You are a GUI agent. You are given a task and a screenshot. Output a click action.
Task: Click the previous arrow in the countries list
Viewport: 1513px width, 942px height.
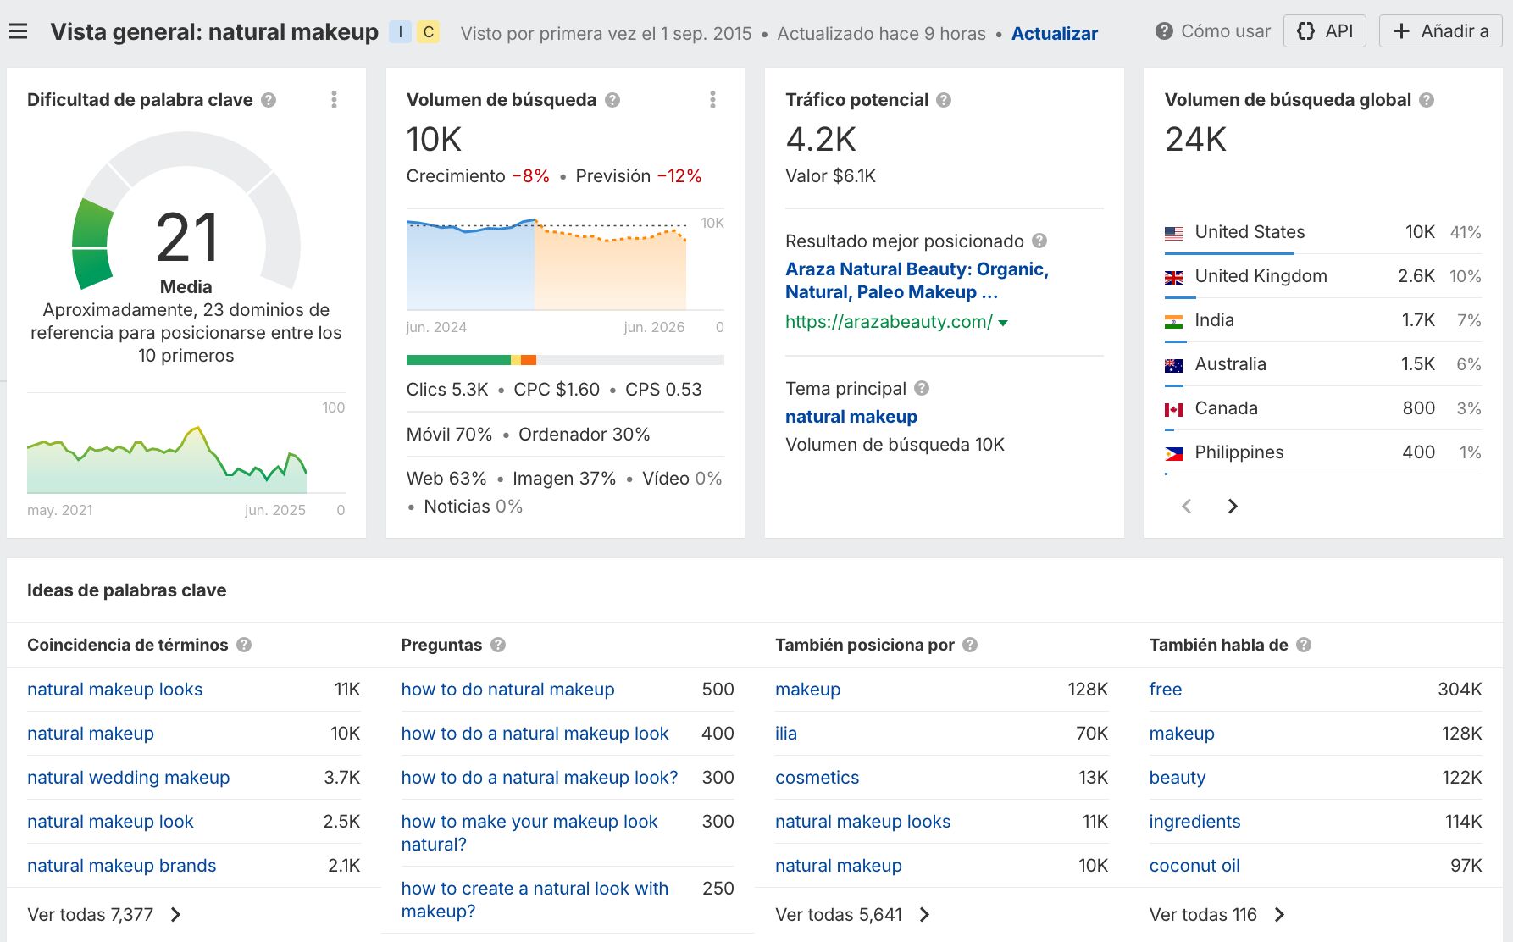[1186, 506]
